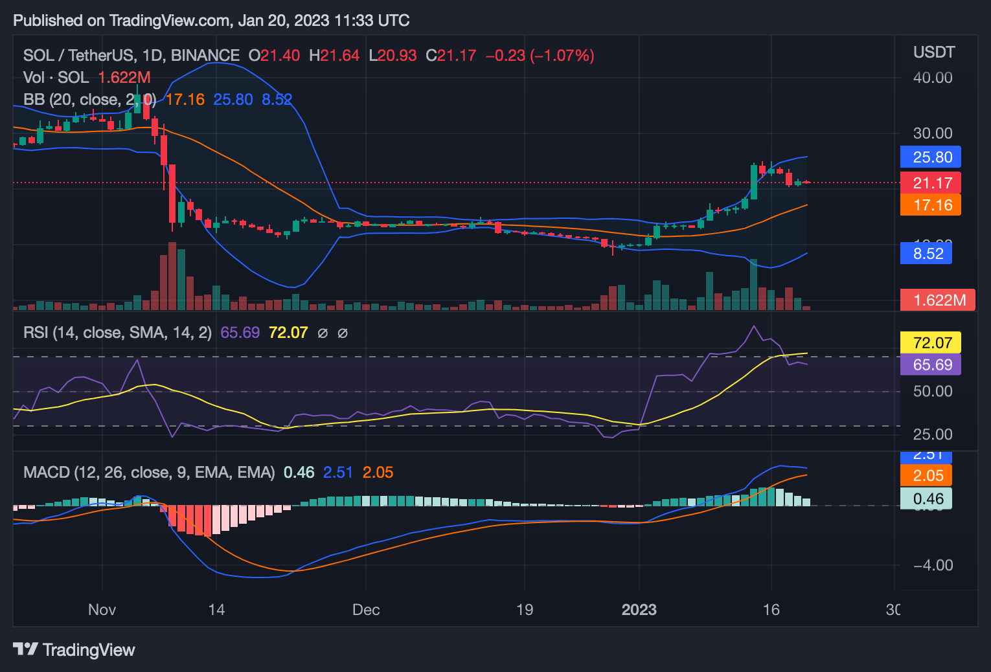Image resolution: width=991 pixels, height=672 pixels.
Task: Click the blue 8.52 price axis tag
Action: tap(926, 253)
